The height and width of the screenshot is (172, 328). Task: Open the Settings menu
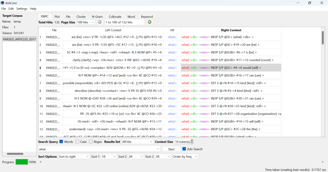pyautogui.click(x=22, y=9)
